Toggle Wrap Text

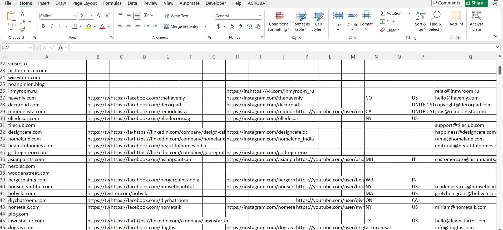pyautogui.click(x=176, y=16)
